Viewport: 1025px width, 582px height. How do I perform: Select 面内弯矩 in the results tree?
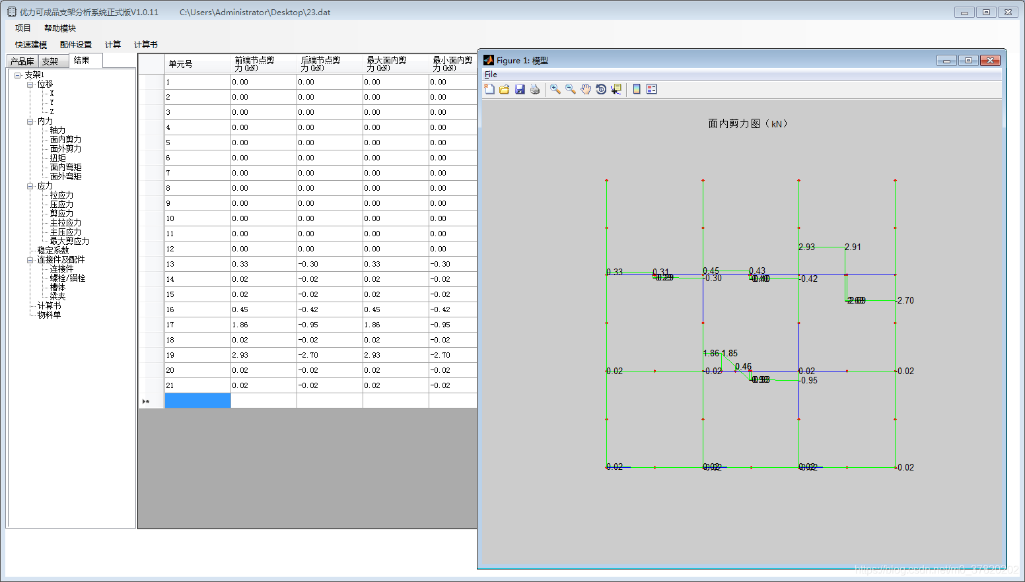point(65,168)
